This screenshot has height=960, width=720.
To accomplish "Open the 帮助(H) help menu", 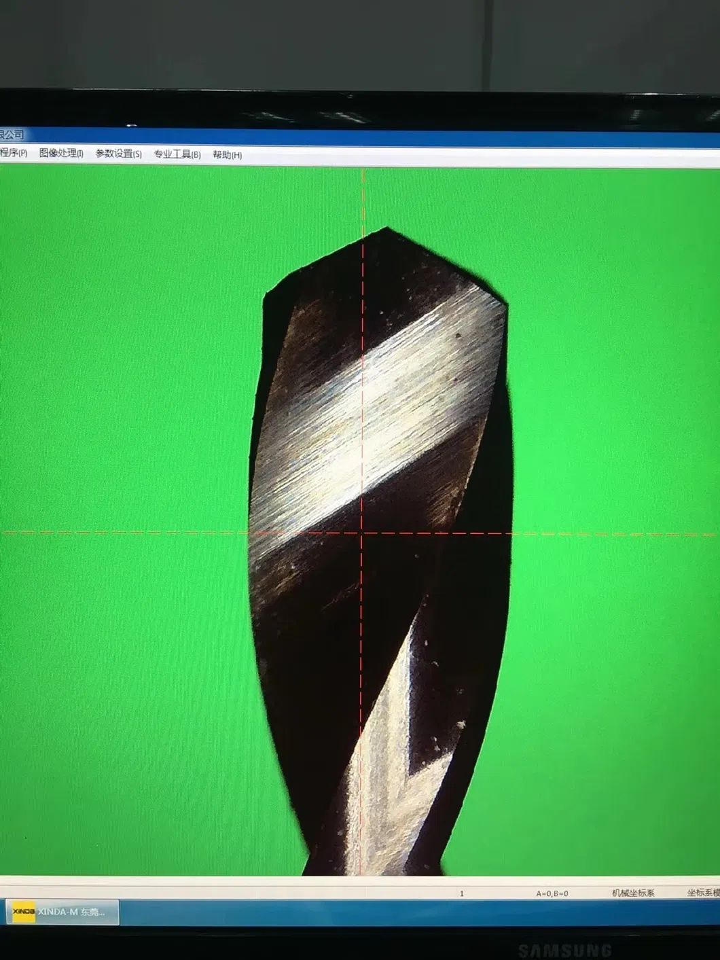I will click(227, 156).
